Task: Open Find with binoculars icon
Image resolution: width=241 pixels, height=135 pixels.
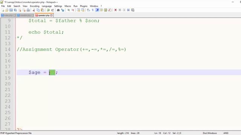Action: tap(58, 10)
